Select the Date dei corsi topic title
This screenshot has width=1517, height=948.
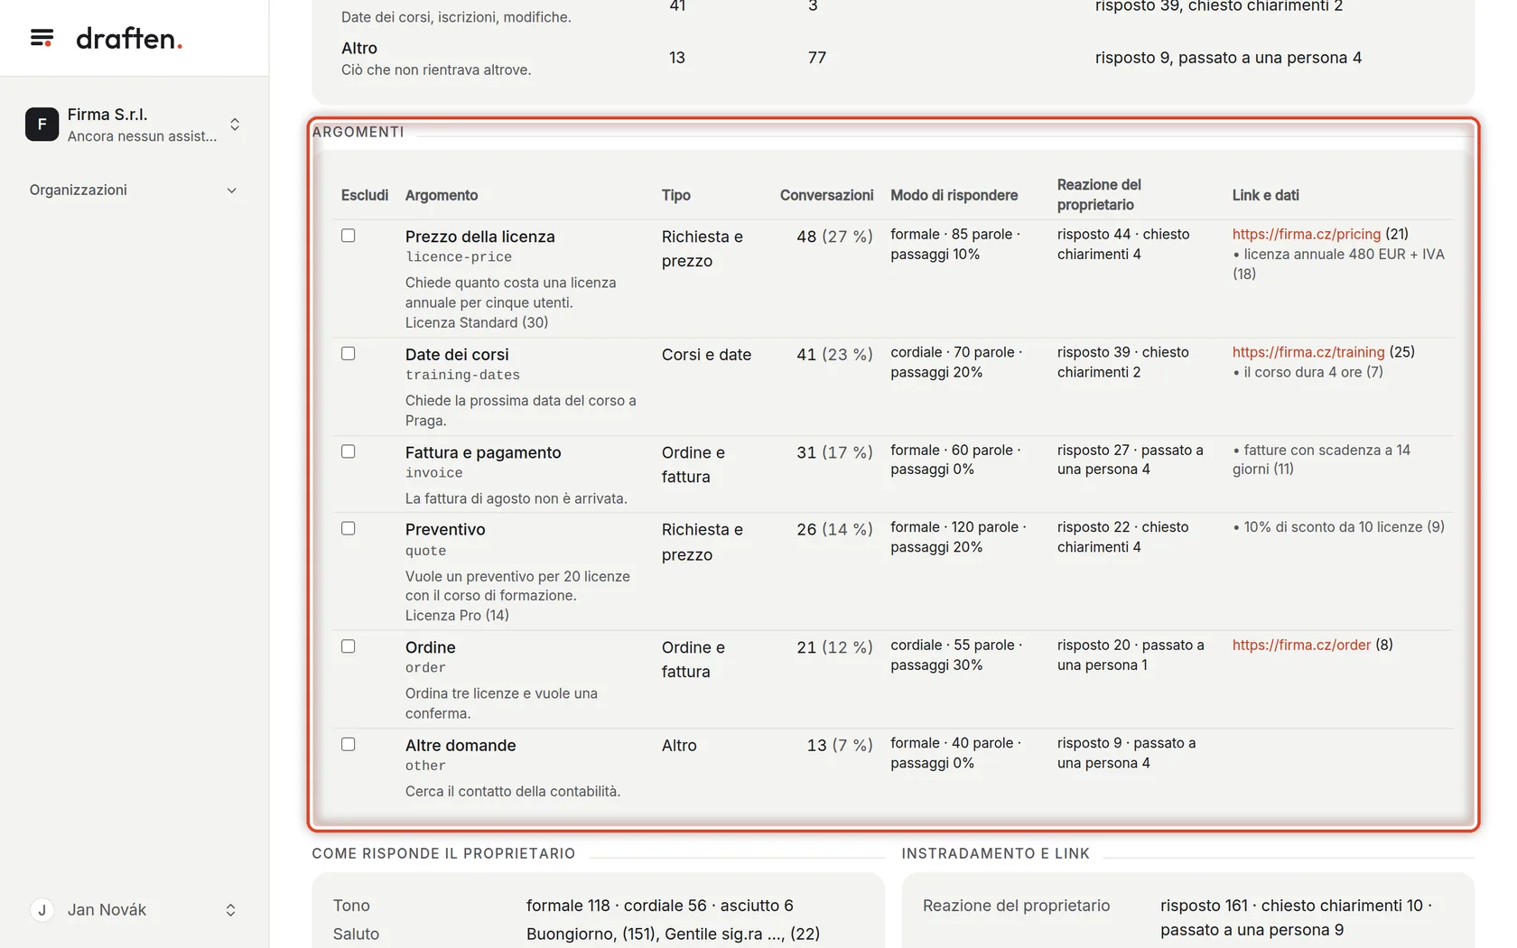pos(457,355)
